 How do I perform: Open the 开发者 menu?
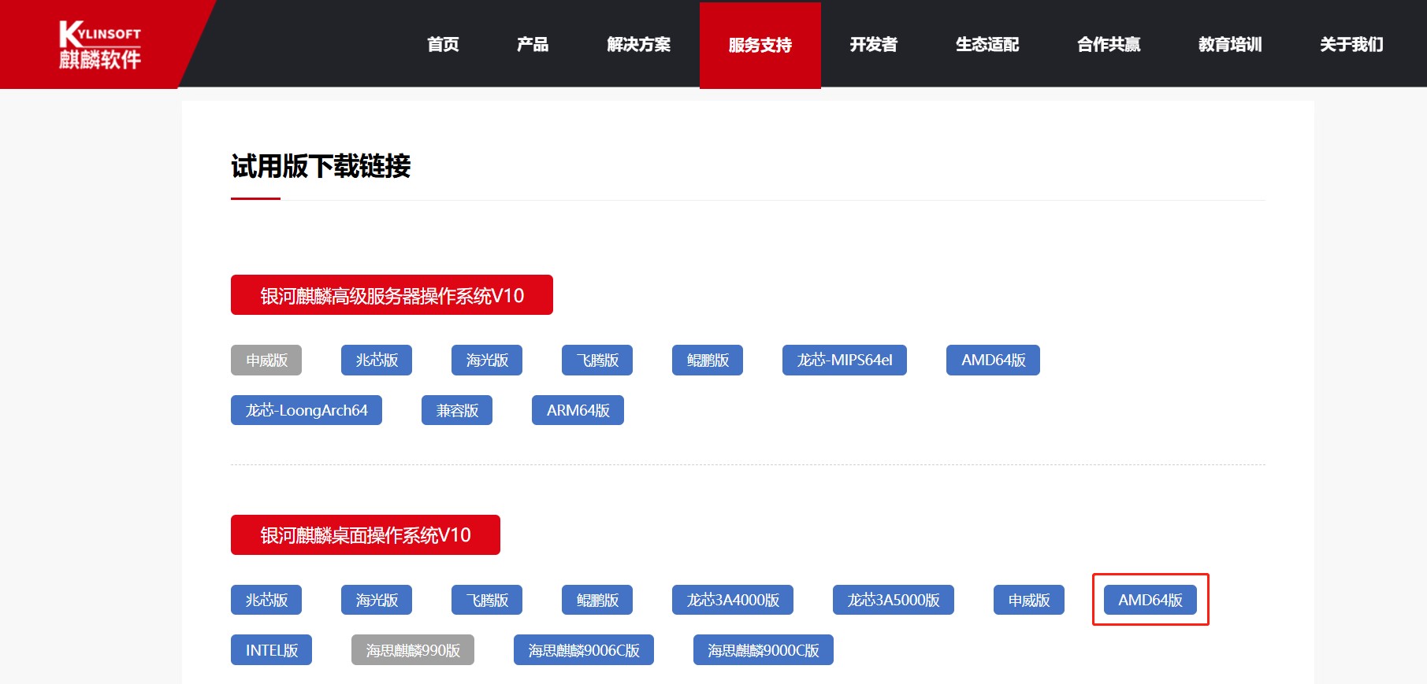(x=874, y=45)
